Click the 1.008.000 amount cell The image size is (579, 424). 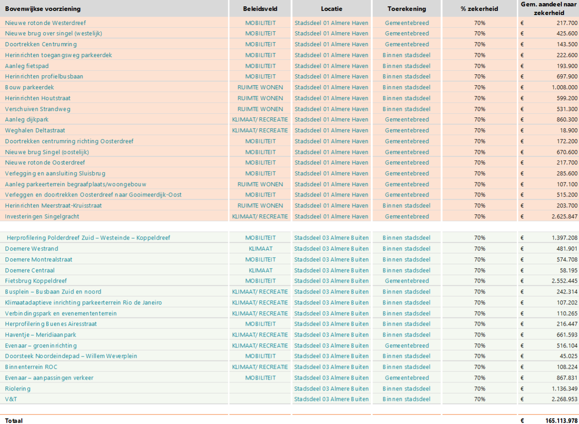(561, 87)
